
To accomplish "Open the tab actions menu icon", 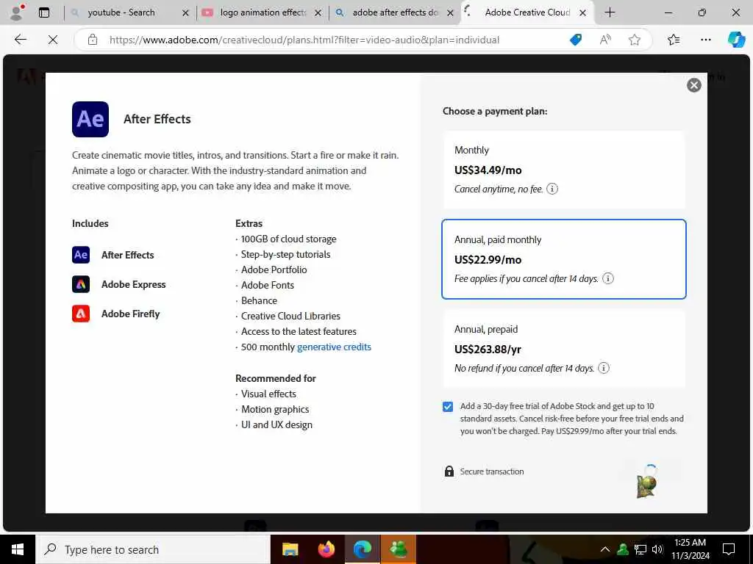I will tap(44, 12).
